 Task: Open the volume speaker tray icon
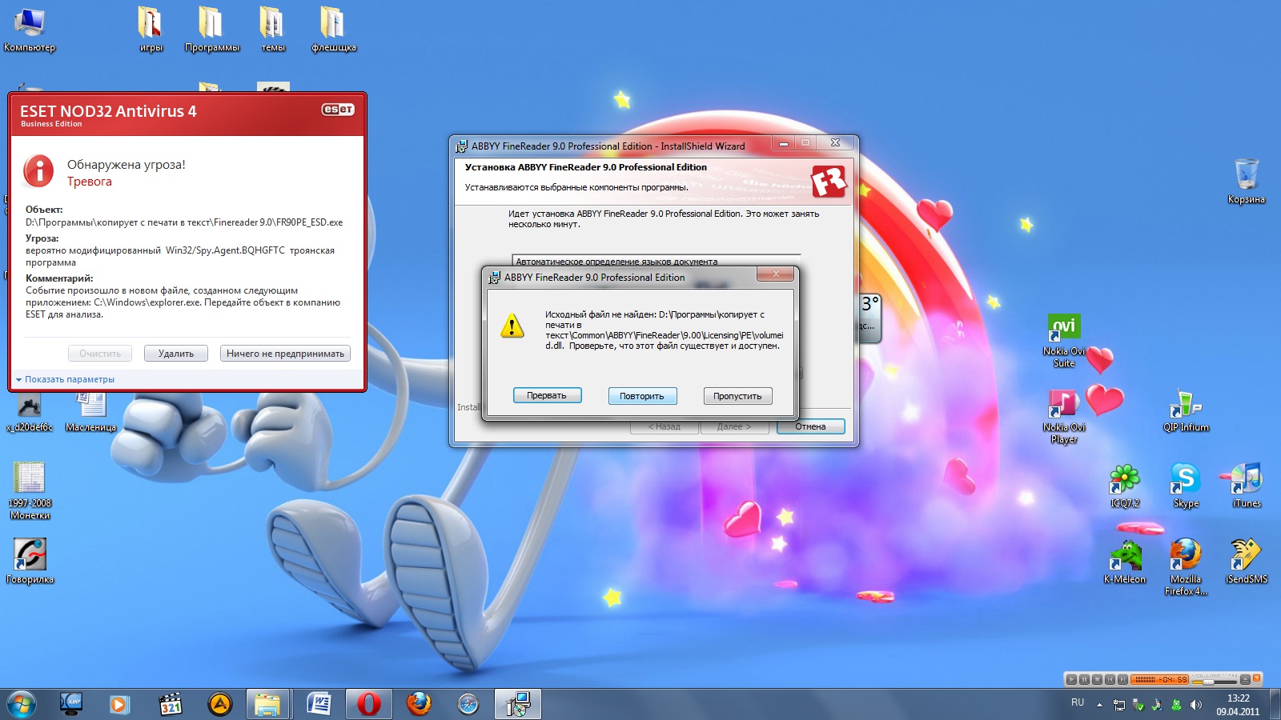tap(1196, 705)
